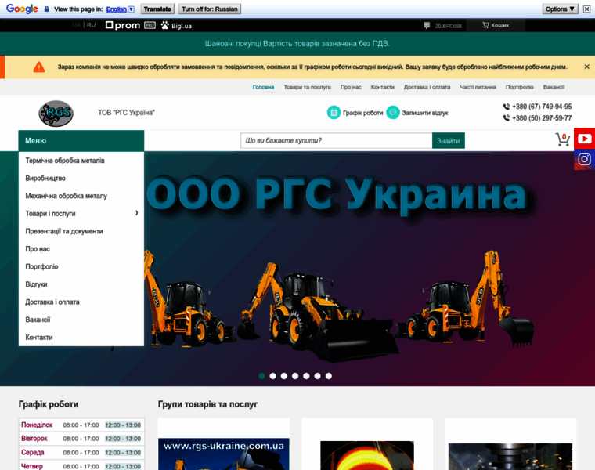Viewport: 595px width, 470px height.
Task: Click the RGS company logo
Action: click(56, 113)
